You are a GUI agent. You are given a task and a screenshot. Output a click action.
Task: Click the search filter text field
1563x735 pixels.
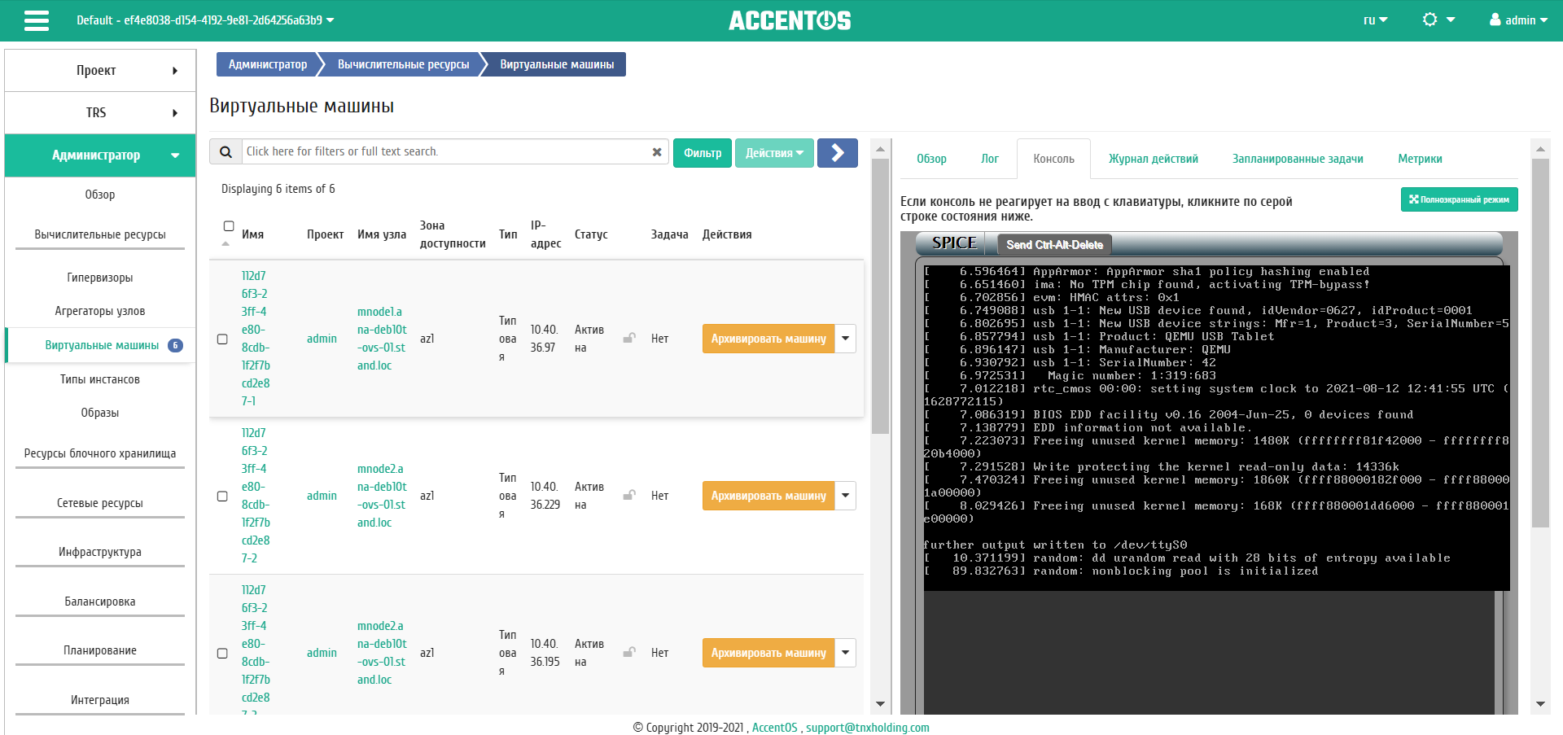point(447,152)
